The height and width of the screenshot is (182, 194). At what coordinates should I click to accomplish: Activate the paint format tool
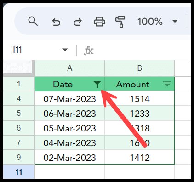pyautogui.click(x=120, y=22)
